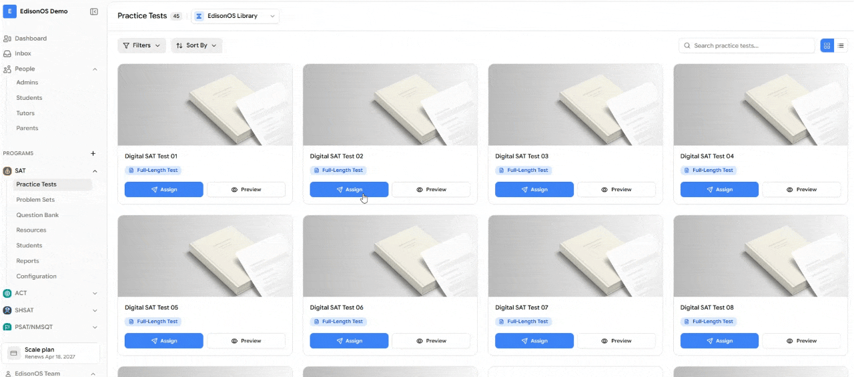
Task: Open the Filters dropdown
Action: (x=142, y=45)
